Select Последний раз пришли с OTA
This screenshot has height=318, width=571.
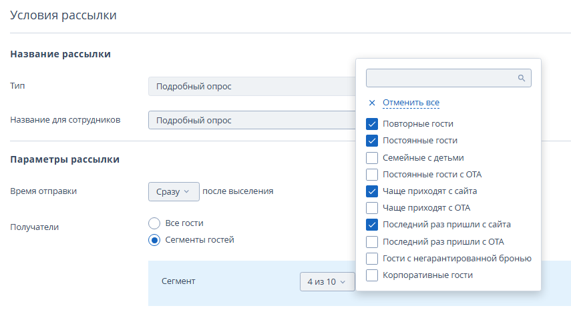[372, 241]
